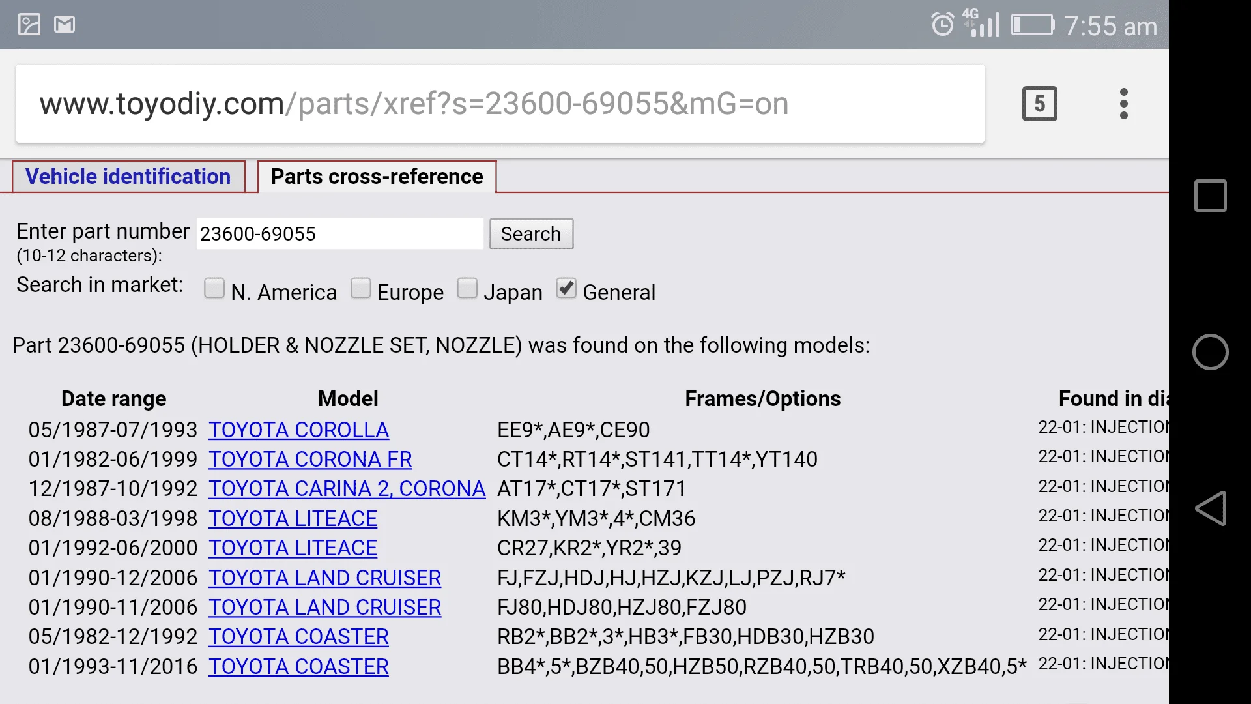Check the Europe market checkbox
Screen dimensions: 1251x704
(x=360, y=288)
